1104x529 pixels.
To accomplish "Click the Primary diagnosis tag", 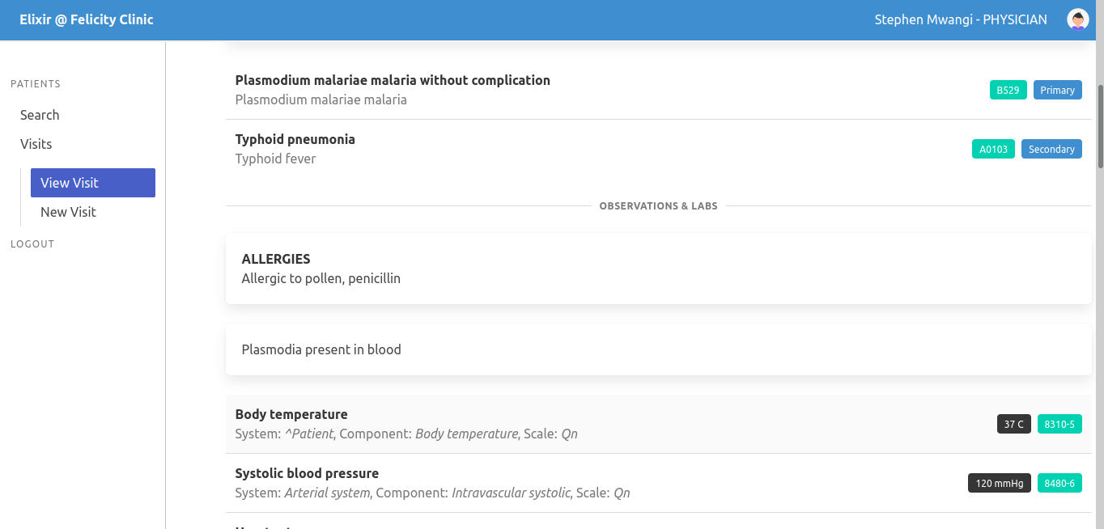I will click(1057, 90).
